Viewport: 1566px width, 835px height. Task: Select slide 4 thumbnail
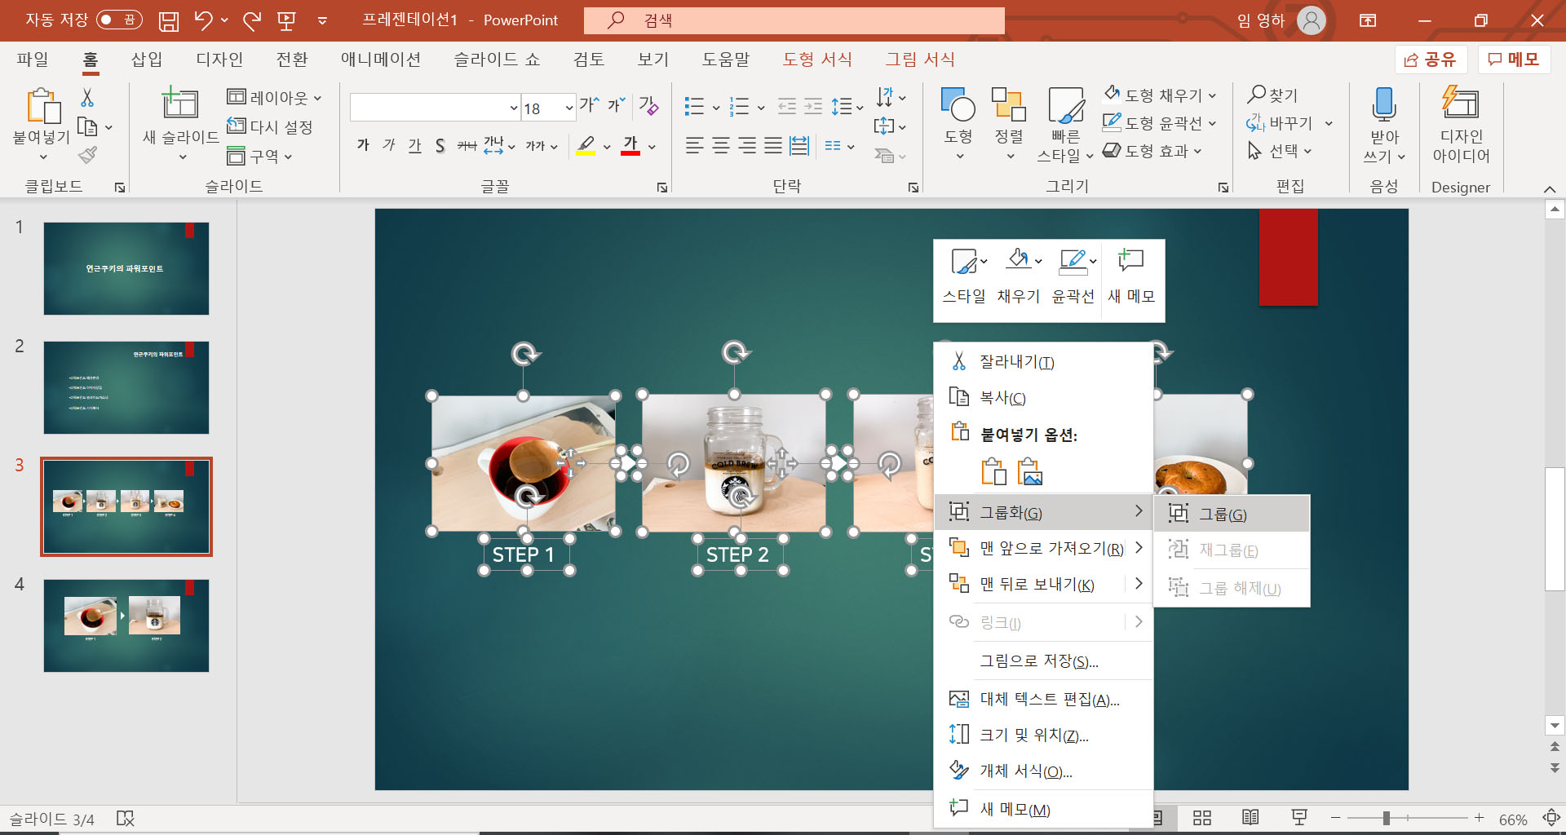coord(126,625)
